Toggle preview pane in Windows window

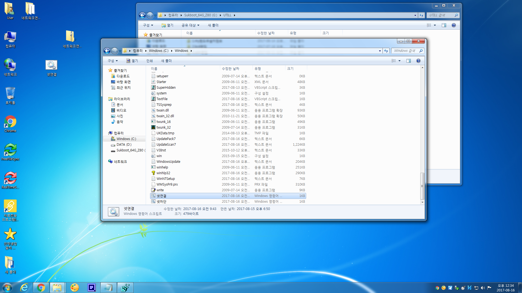coord(409,61)
